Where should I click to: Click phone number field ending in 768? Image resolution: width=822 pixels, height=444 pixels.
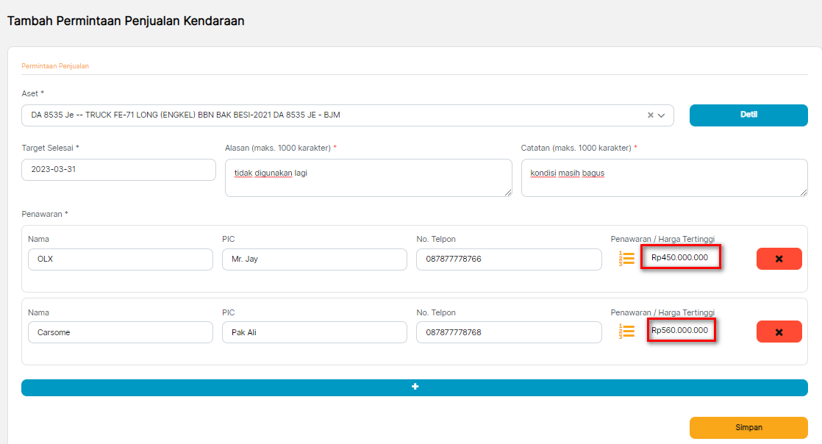point(508,332)
